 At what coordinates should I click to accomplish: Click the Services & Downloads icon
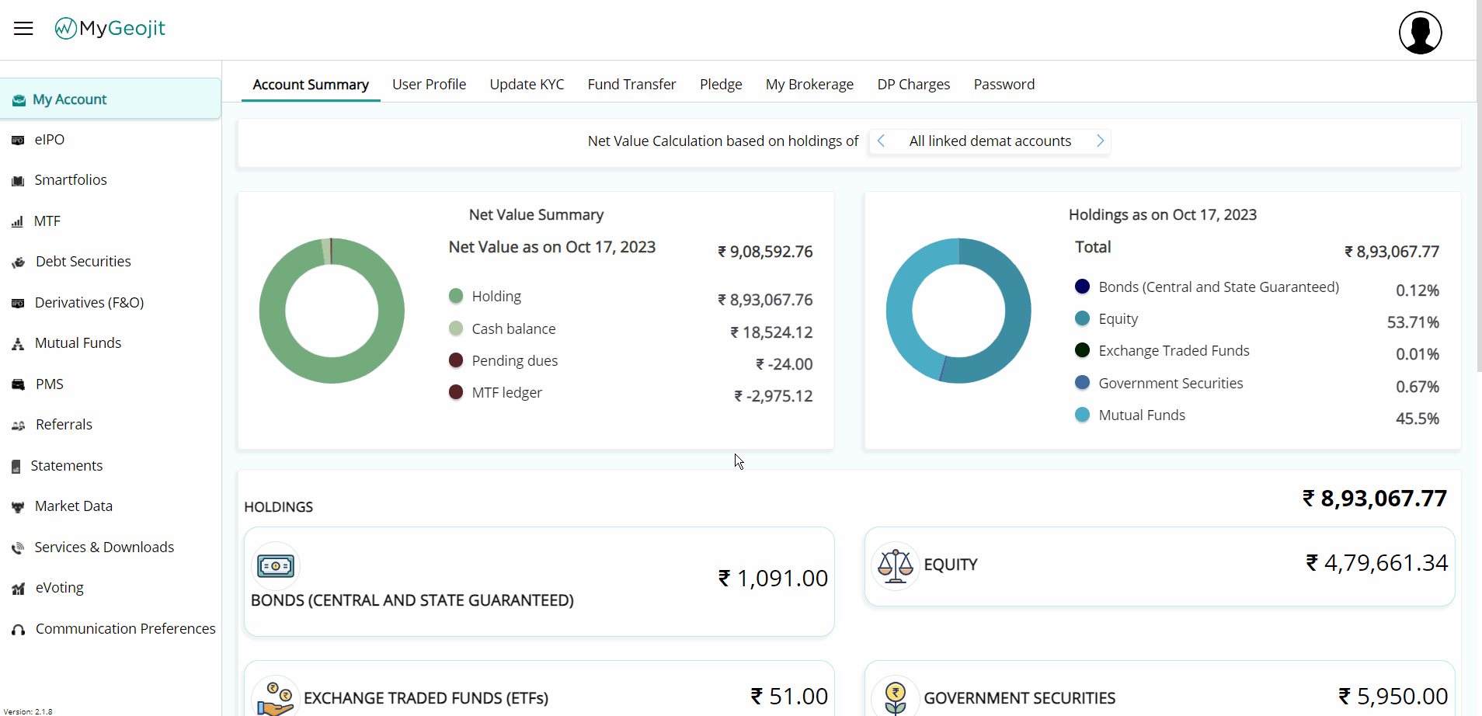click(x=18, y=548)
